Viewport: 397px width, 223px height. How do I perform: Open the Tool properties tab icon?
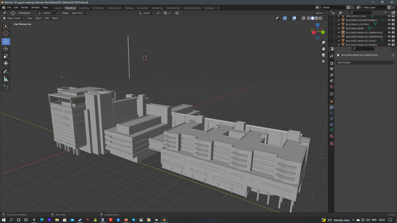click(x=332, y=56)
